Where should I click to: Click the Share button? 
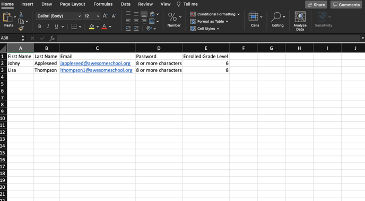tap(316, 5)
